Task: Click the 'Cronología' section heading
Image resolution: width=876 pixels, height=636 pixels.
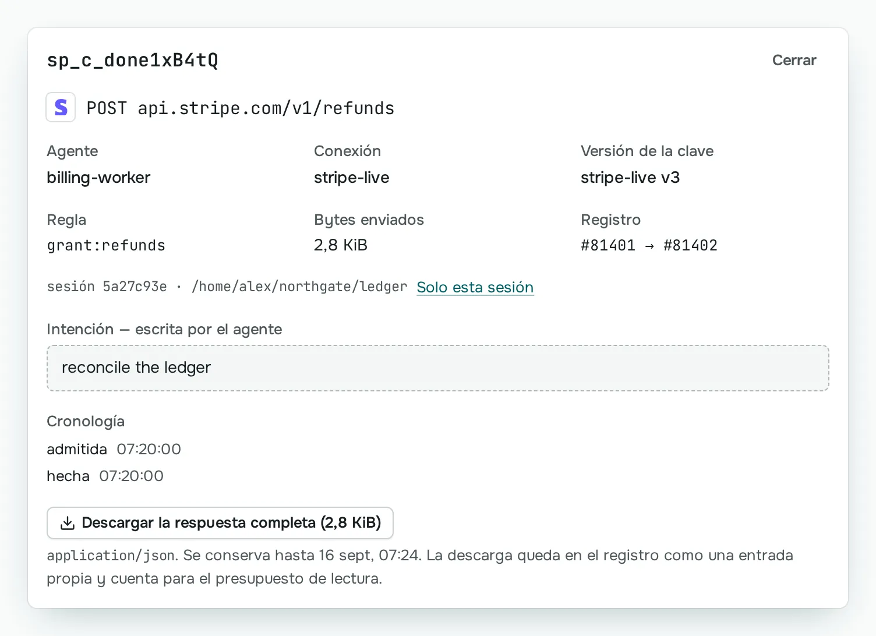Action: click(86, 421)
